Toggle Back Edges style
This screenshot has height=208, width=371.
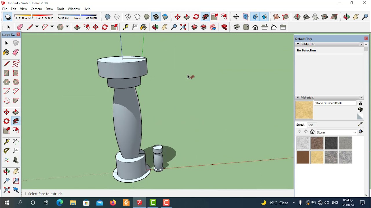point(117,17)
